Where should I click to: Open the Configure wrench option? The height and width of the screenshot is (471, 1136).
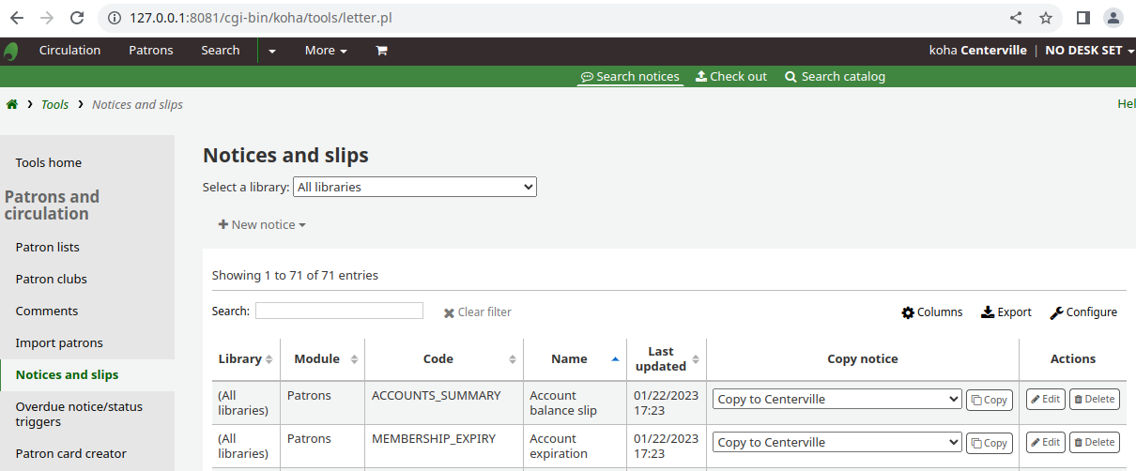(1082, 312)
